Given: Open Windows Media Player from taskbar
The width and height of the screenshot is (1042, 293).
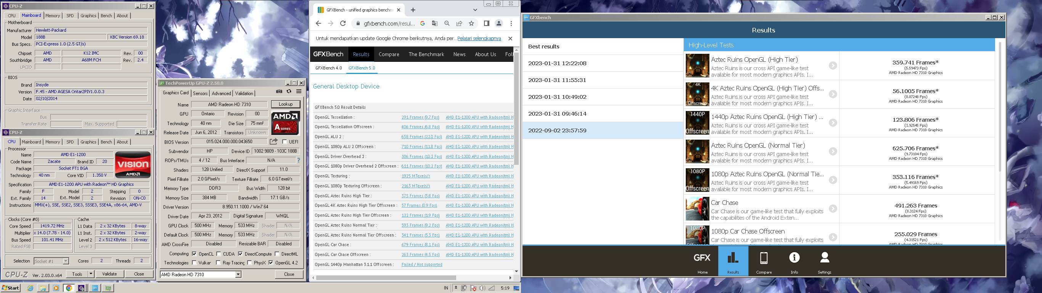Looking at the screenshot, I should (56, 288).
